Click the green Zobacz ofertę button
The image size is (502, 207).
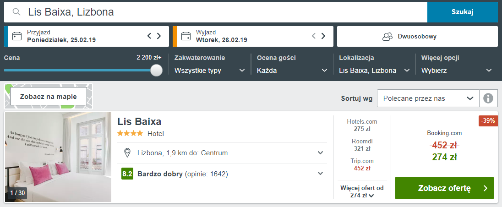(444, 188)
